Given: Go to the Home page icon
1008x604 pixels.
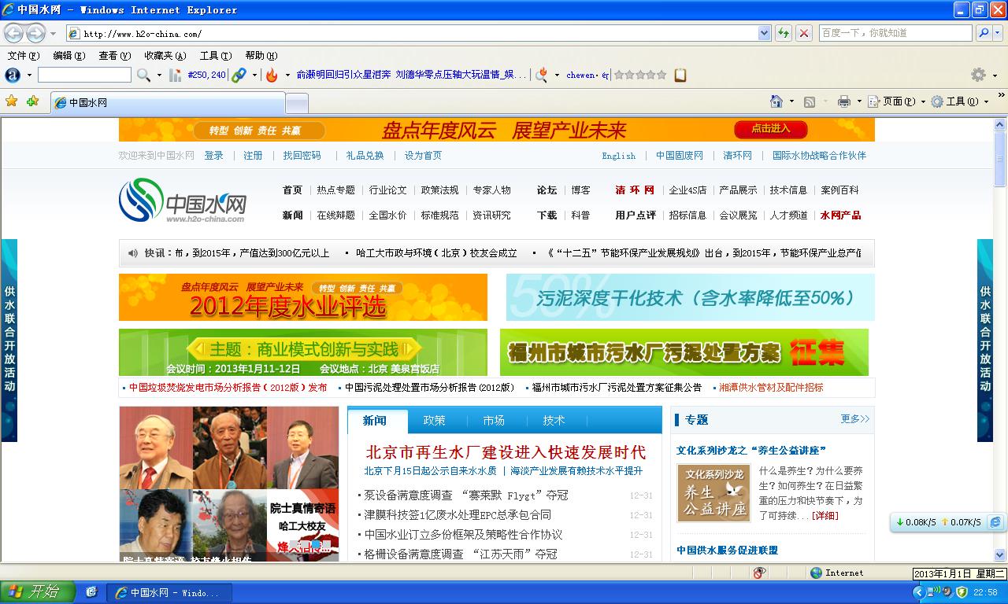Looking at the screenshot, I should coord(776,101).
